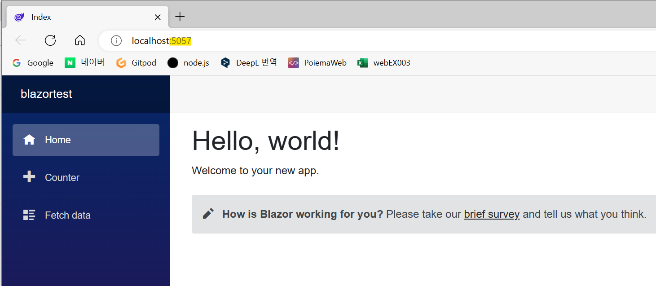Click the Blazor favicon on Index tab
The image size is (656, 286).
click(x=19, y=17)
